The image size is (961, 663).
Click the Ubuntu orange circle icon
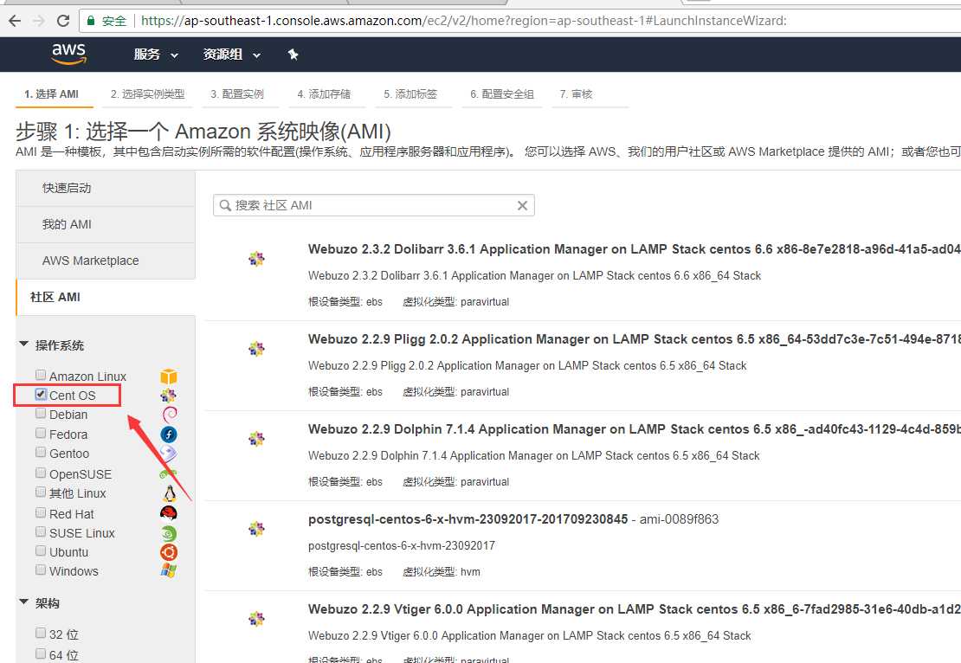click(169, 552)
